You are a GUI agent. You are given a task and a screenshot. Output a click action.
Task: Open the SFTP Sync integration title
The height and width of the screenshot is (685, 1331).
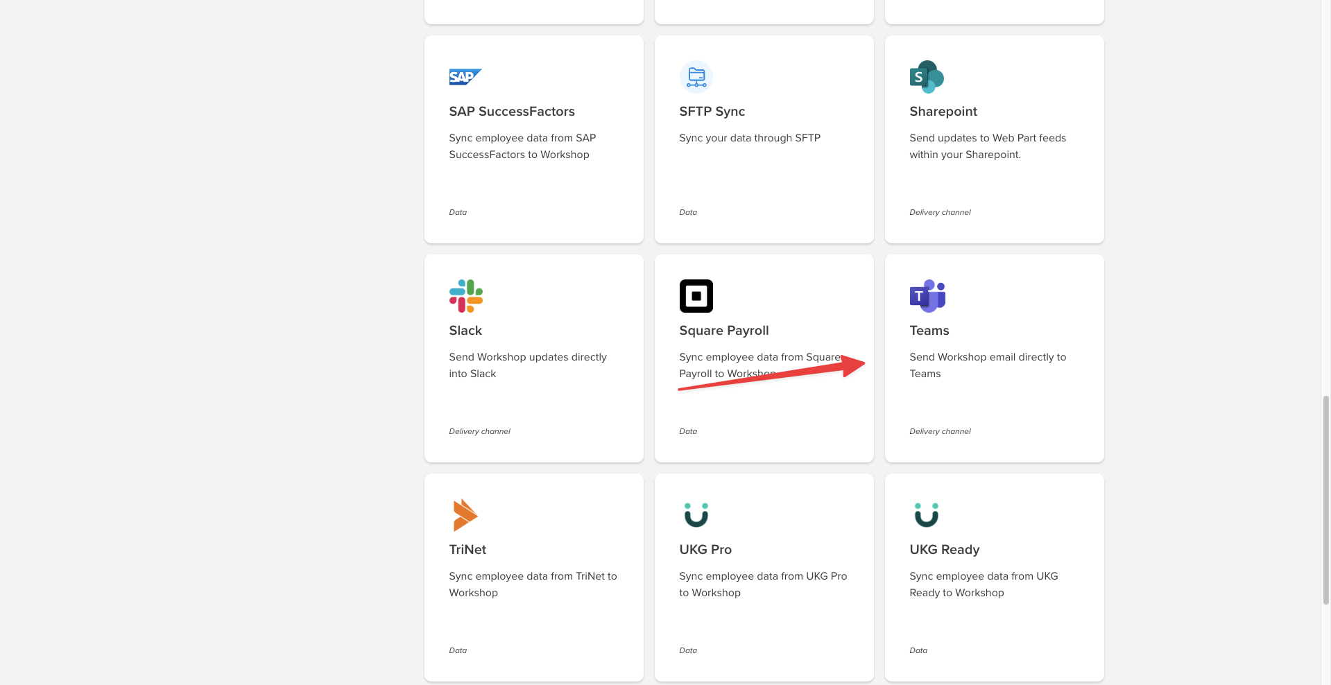pyautogui.click(x=712, y=112)
